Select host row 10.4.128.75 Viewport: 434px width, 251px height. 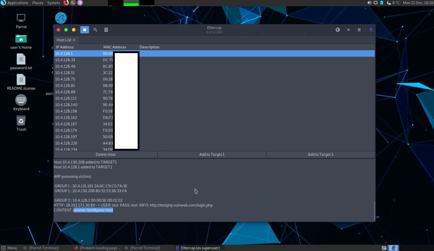tap(215, 79)
